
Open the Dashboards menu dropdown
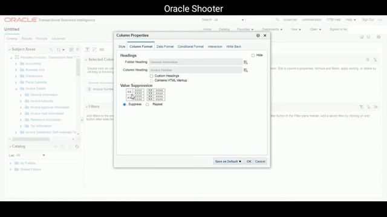click(272, 30)
